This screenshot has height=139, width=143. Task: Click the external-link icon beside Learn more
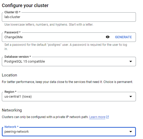pos(107,117)
